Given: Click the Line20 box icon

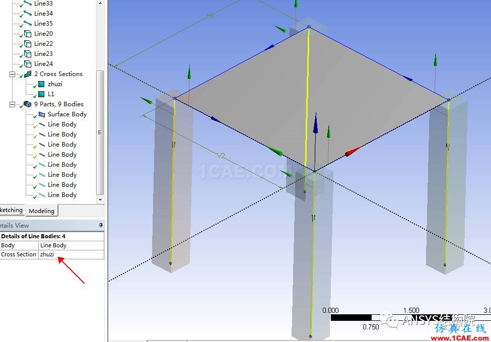Looking at the screenshot, I should (28, 34).
